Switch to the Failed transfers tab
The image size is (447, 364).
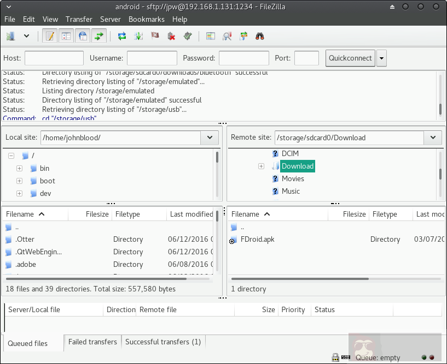tap(92, 342)
